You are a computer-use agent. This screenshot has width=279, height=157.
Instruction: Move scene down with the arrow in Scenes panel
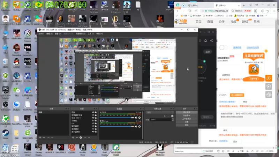(52, 137)
